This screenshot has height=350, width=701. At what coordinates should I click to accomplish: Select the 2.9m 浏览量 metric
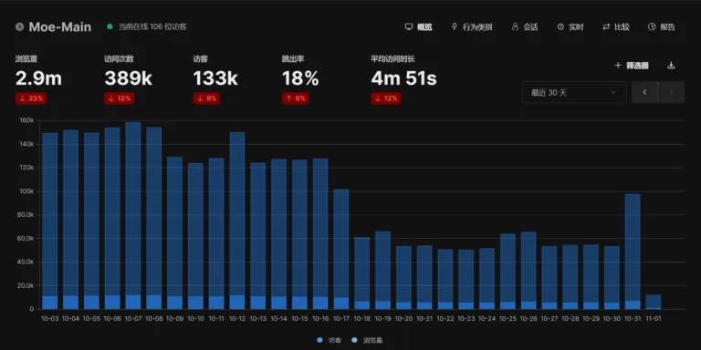click(x=38, y=79)
